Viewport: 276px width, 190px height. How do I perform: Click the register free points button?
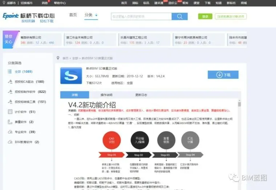pyautogui.click(x=231, y=16)
